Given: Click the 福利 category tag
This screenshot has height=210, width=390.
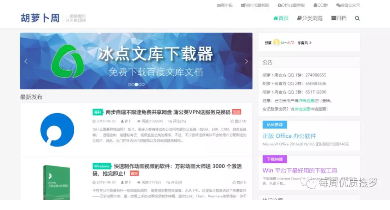Looking at the screenshot, I should [98, 112].
